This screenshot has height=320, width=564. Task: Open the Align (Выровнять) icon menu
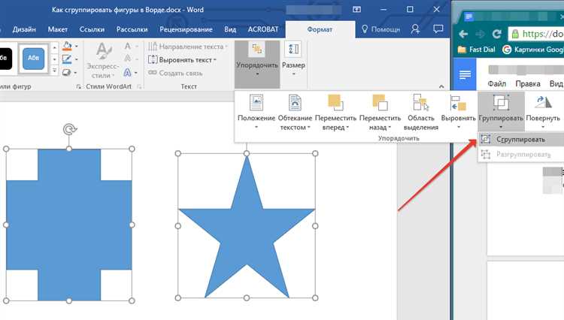458,112
